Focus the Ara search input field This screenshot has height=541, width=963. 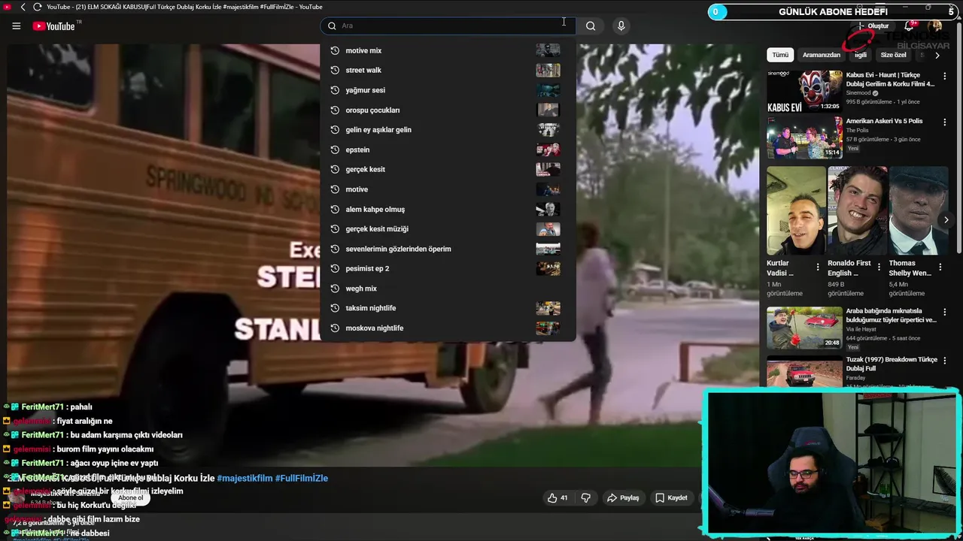click(448, 26)
